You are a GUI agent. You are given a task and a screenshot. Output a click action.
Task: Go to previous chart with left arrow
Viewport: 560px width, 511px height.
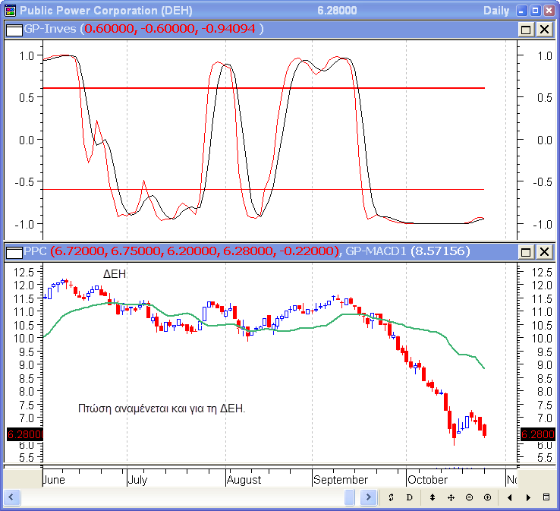[x=509, y=497]
